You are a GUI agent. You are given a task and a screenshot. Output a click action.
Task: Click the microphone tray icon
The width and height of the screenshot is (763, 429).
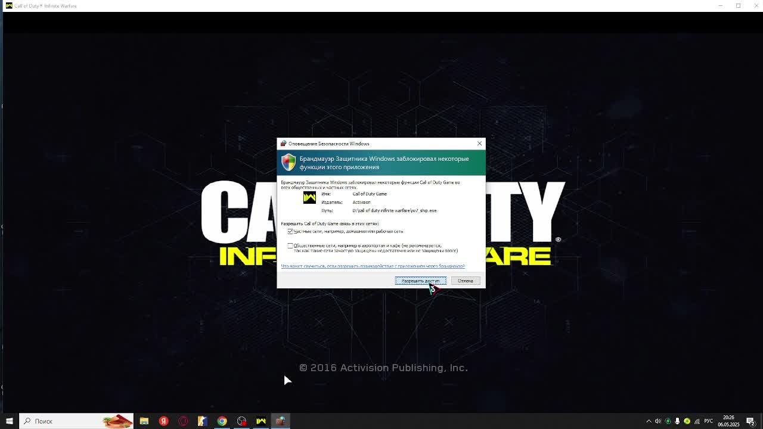(x=677, y=421)
